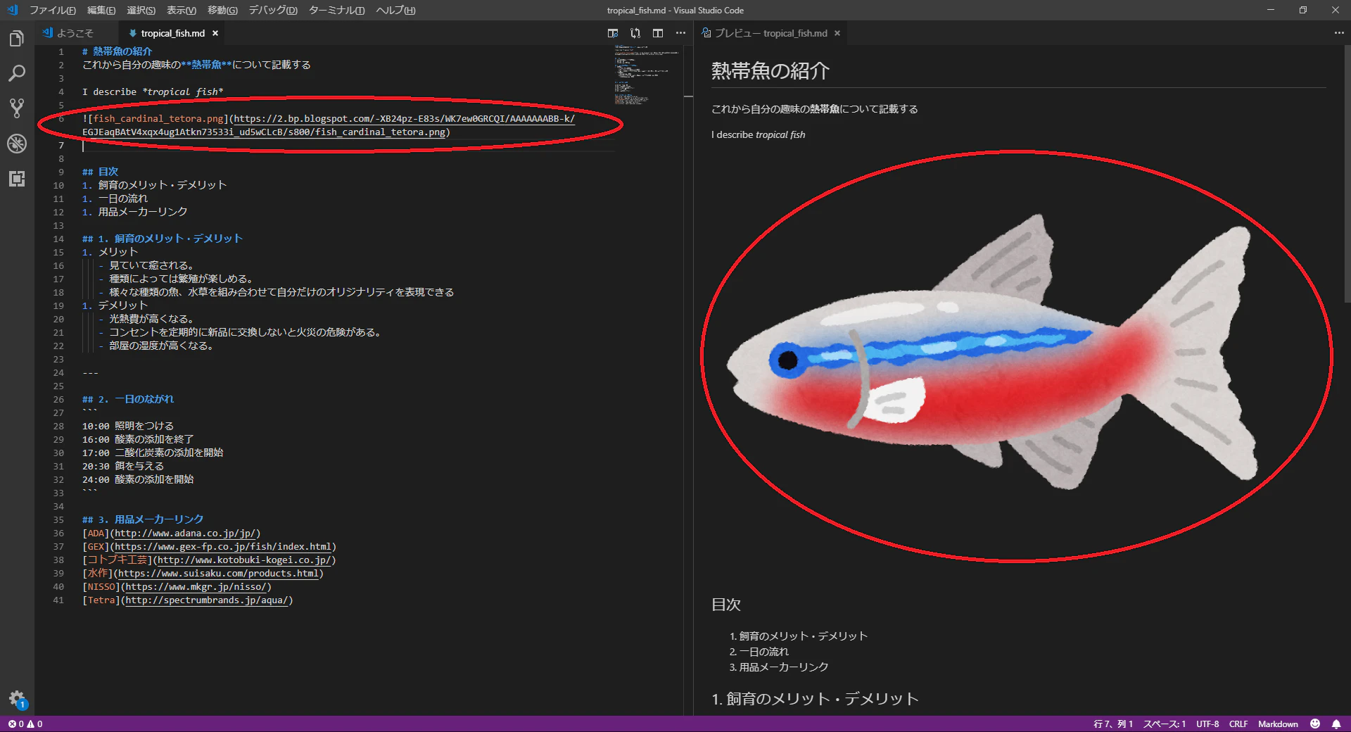This screenshot has width=1351, height=732.
Task: Open the 選択(S) menu
Action: [x=141, y=11]
